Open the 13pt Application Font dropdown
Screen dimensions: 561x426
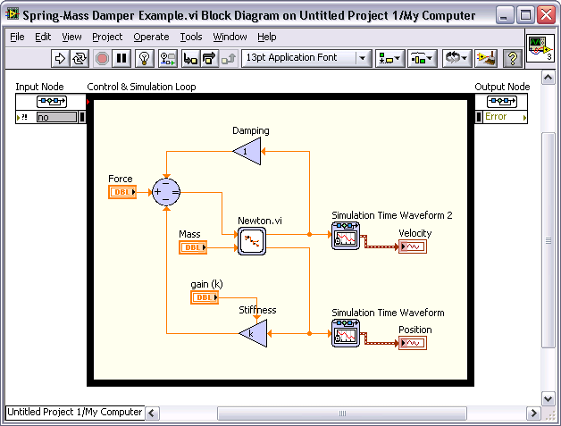pos(306,58)
